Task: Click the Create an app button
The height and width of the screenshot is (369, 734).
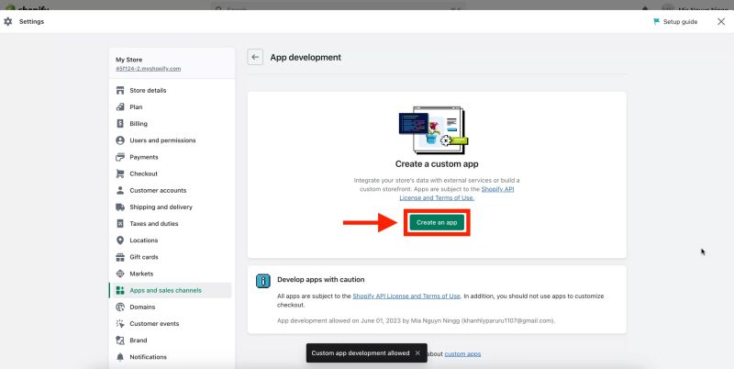Action: 437,222
